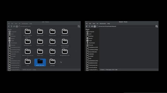The width and height of the screenshot is (167, 93).
Task: Open Edit menu in the left vst3 window
Action: pos(12,24)
